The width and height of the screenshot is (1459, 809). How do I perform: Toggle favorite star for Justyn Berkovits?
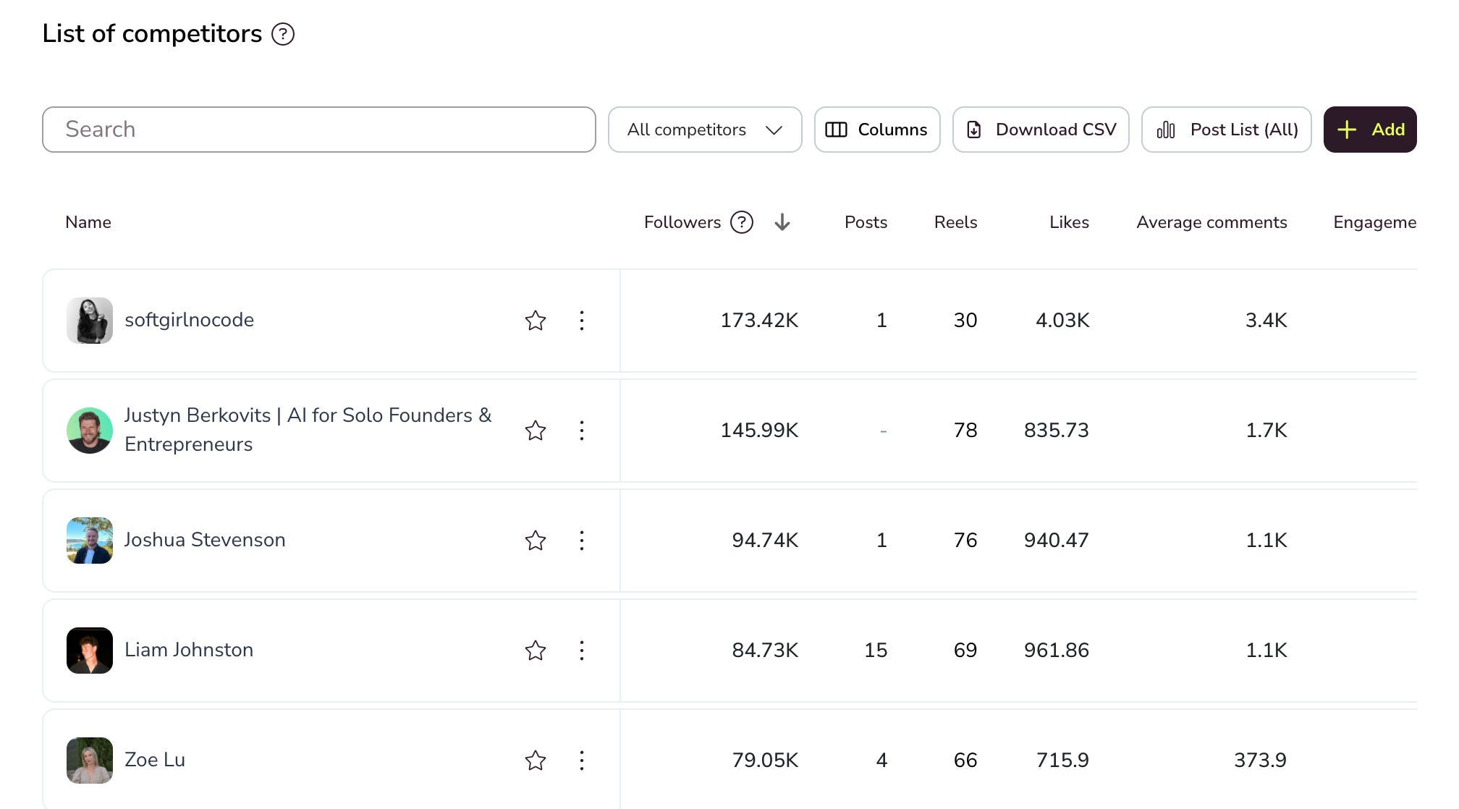tap(536, 431)
